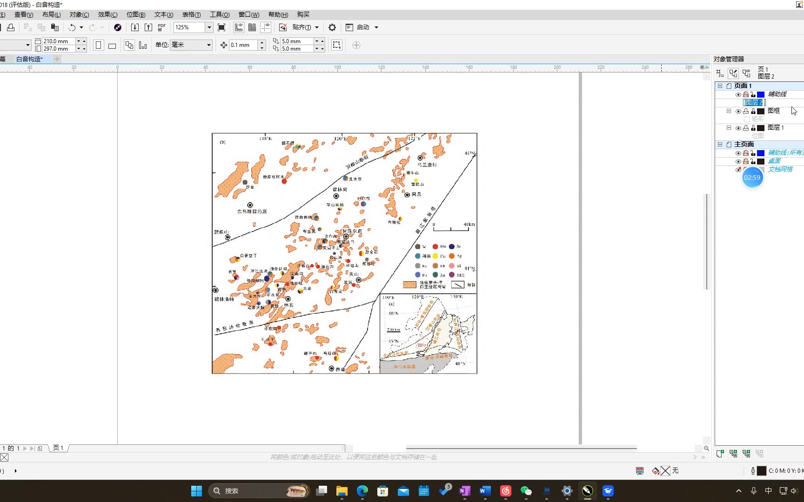The height and width of the screenshot is (502, 804).
Task: Click the black color swatch of 图框 layer
Action: click(761, 111)
